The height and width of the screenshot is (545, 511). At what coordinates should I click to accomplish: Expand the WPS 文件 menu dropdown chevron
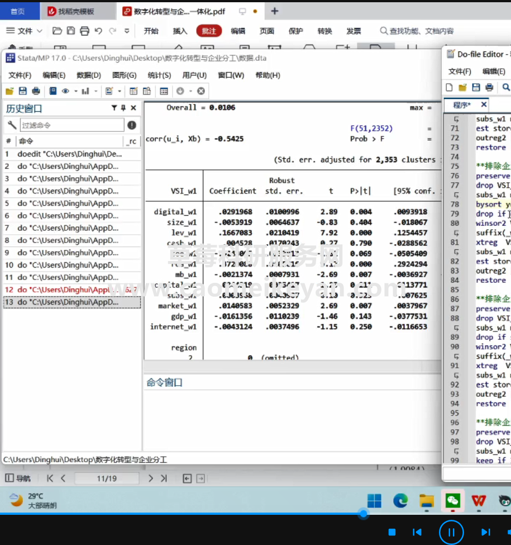tap(40, 31)
